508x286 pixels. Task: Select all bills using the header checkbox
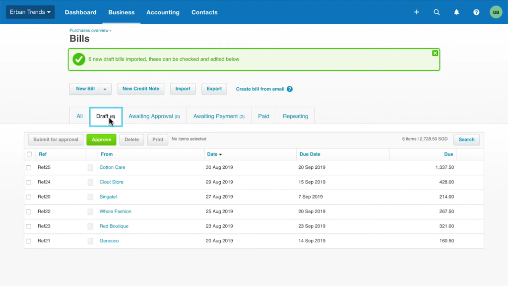(x=29, y=154)
